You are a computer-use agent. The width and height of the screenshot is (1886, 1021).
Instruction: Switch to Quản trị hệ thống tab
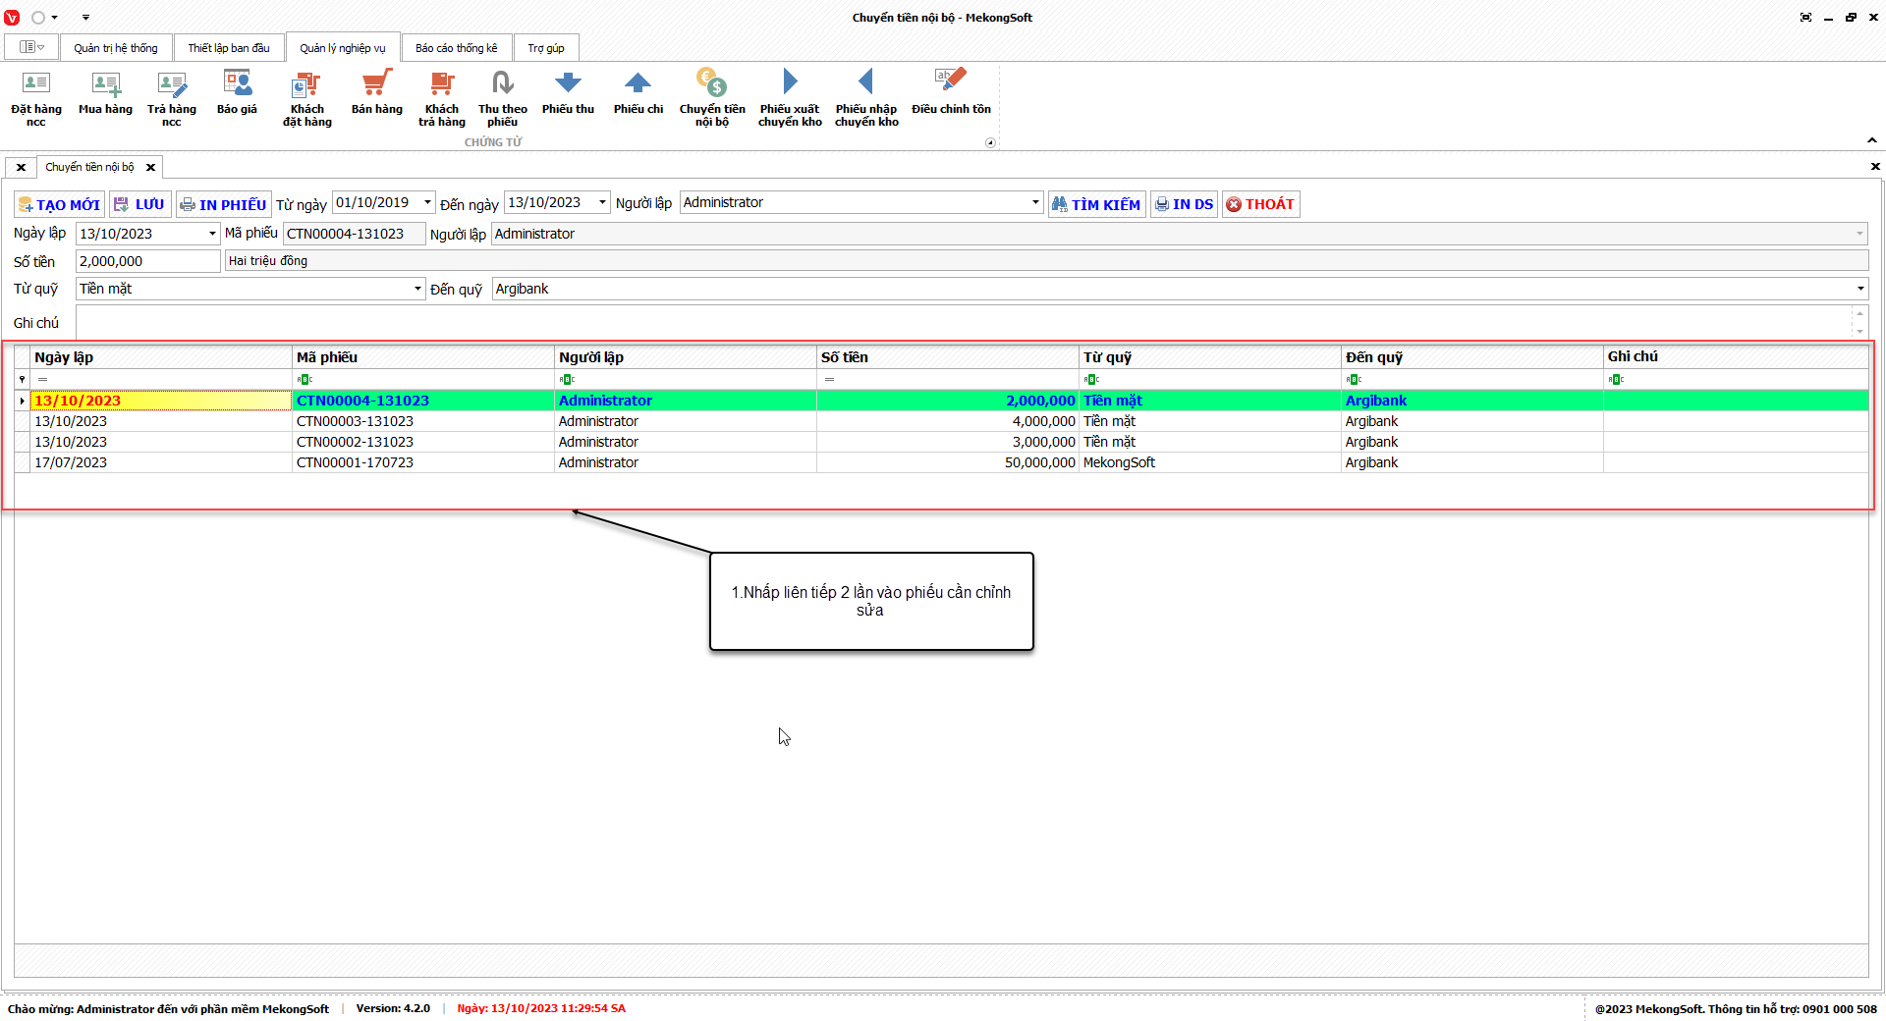pyautogui.click(x=115, y=48)
